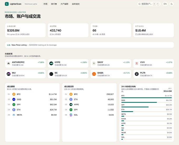
Task: Click the BTC volume bar in 24小时成交结构
Action: tap(147, 98)
